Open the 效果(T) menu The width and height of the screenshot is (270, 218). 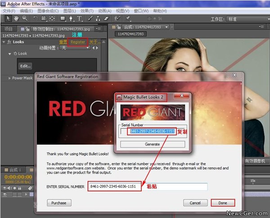[87, 11]
